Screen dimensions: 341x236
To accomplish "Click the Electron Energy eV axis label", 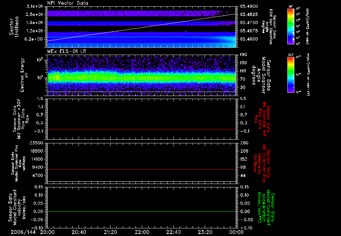I will pos(23,75).
